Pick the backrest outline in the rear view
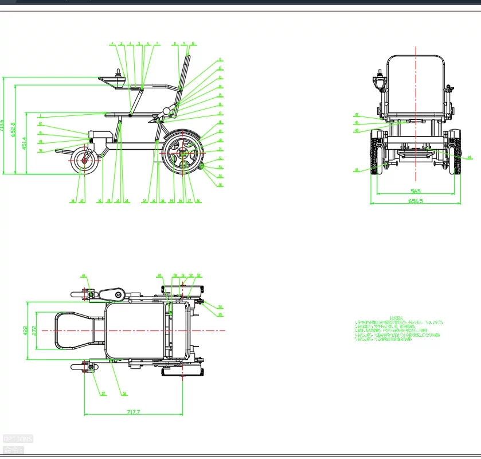The height and width of the screenshot is (459, 481). tap(416, 84)
